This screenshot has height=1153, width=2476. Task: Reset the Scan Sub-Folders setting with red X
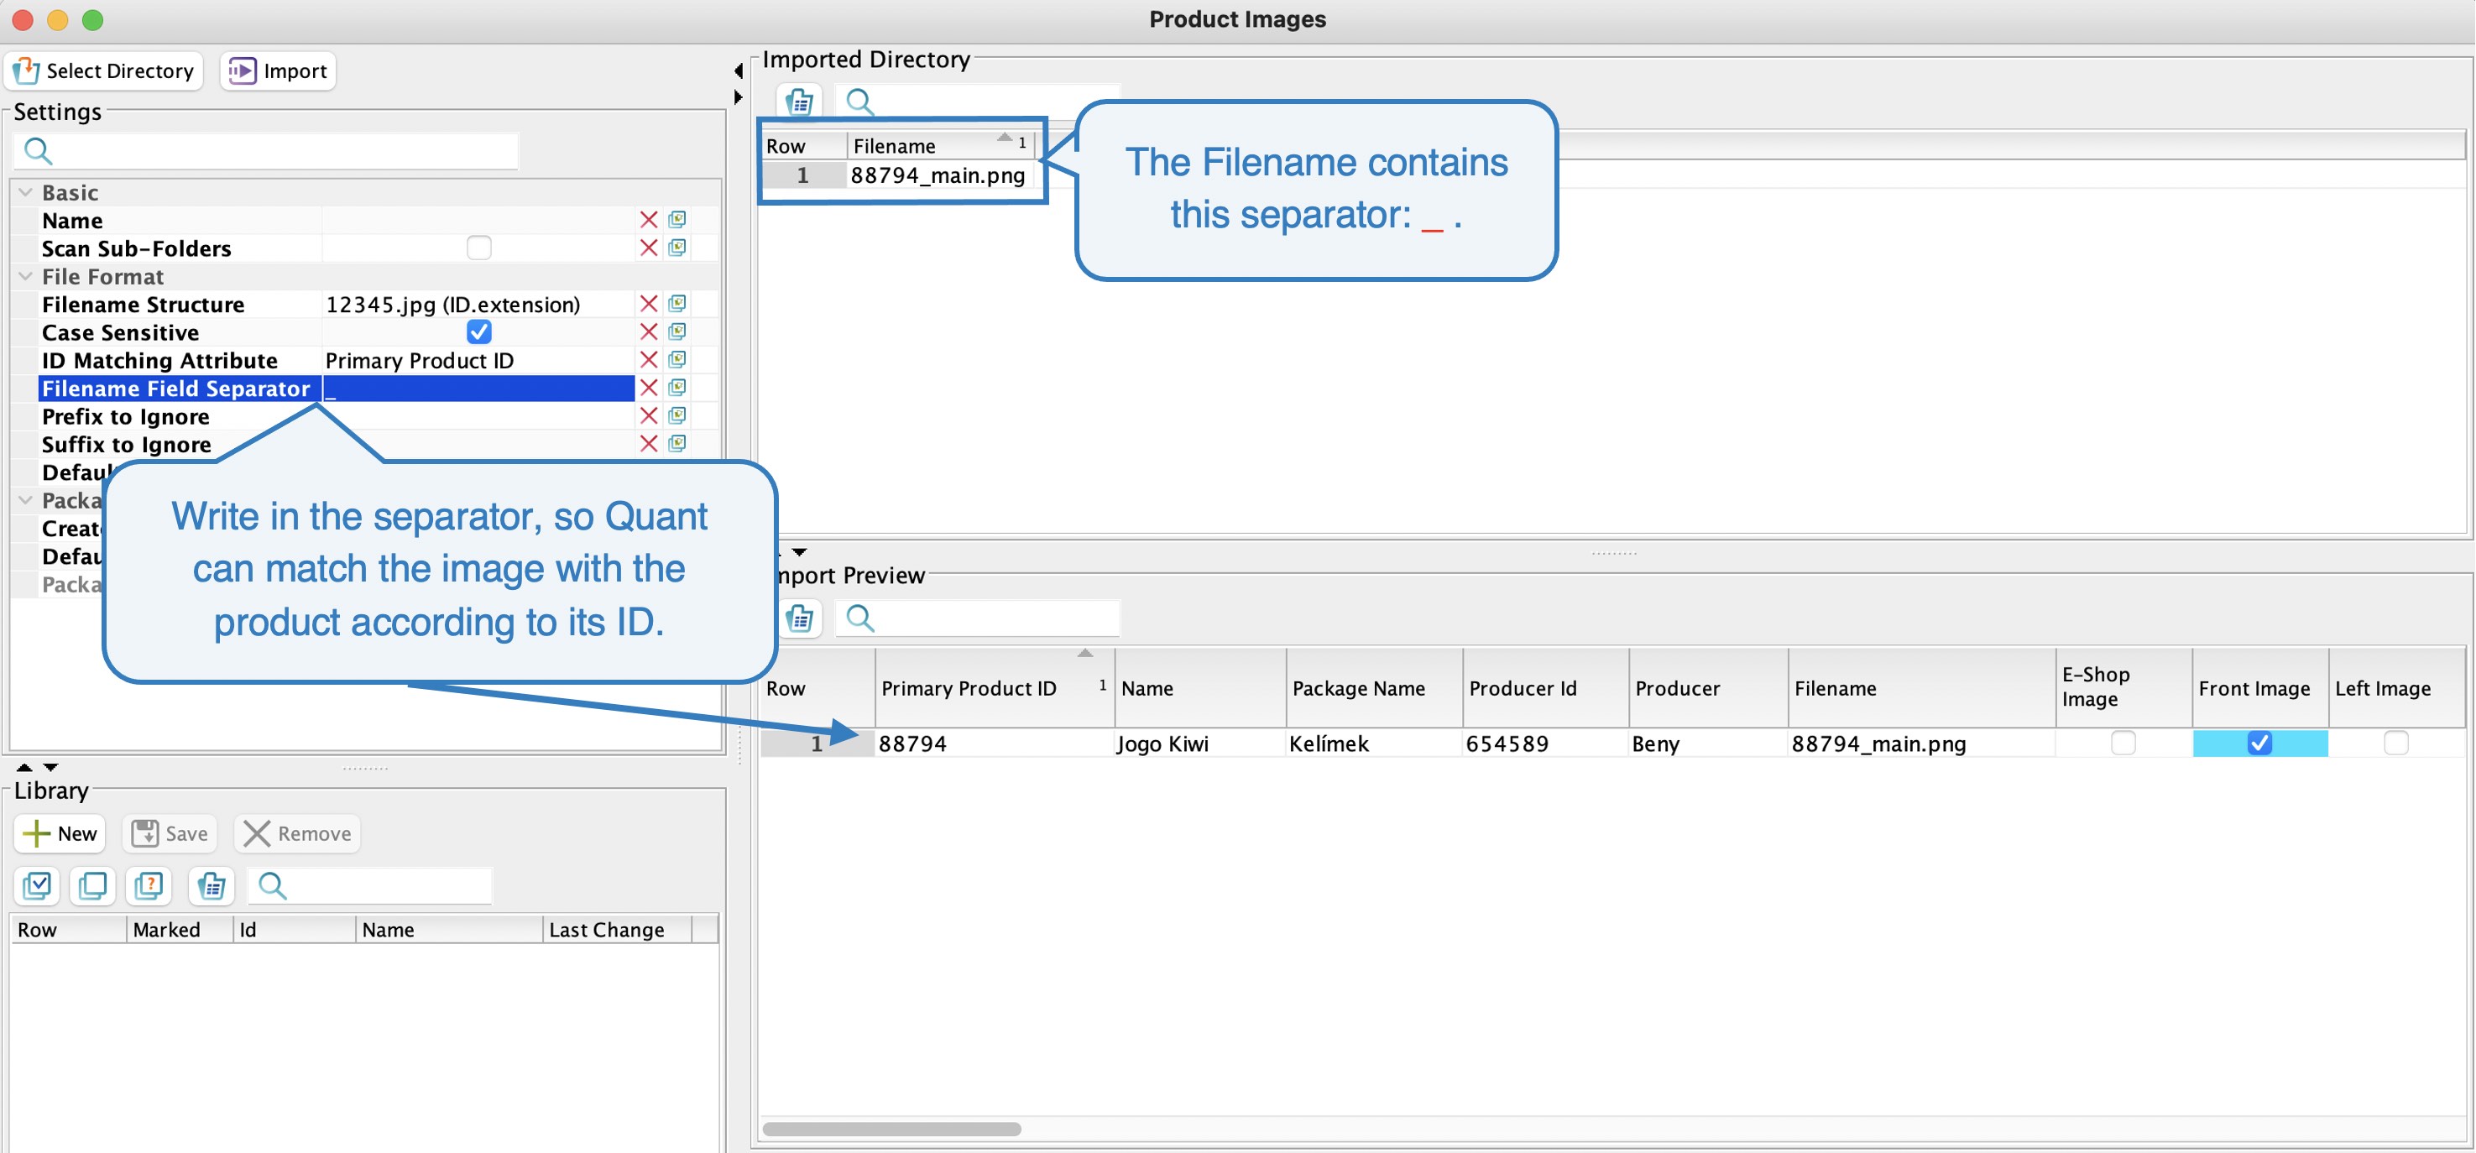click(x=649, y=249)
